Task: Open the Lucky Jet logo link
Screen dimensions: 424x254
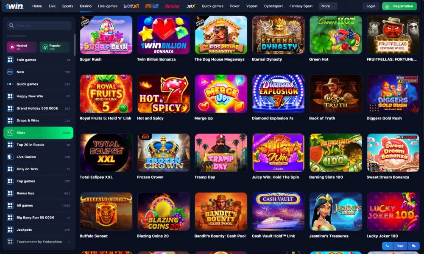Action: tap(131, 6)
